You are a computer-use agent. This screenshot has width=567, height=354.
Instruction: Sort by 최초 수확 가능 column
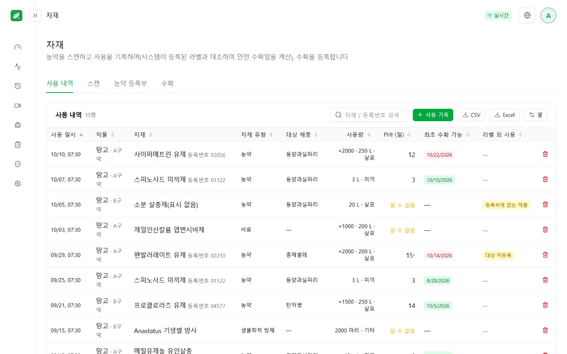click(x=447, y=135)
